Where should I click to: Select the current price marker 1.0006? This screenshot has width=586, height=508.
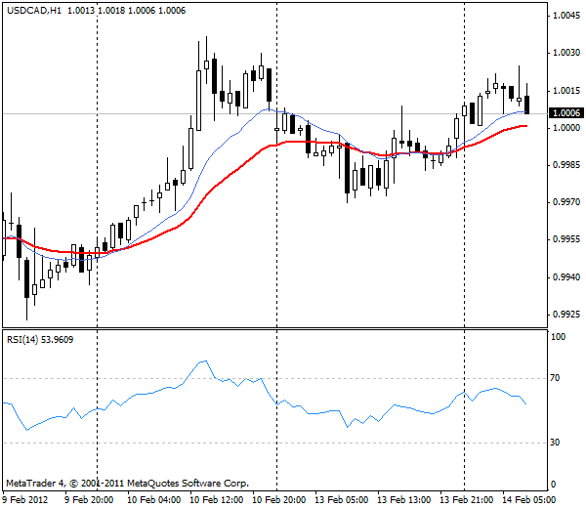pyautogui.click(x=566, y=113)
